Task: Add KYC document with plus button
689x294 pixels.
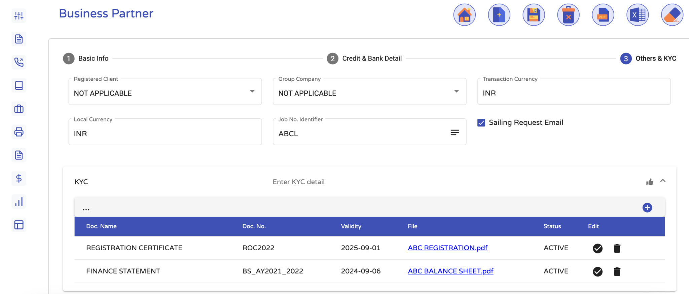Action: point(647,208)
